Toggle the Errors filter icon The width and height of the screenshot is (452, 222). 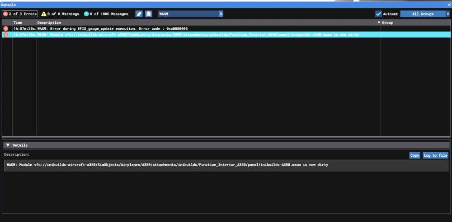(x=5, y=14)
